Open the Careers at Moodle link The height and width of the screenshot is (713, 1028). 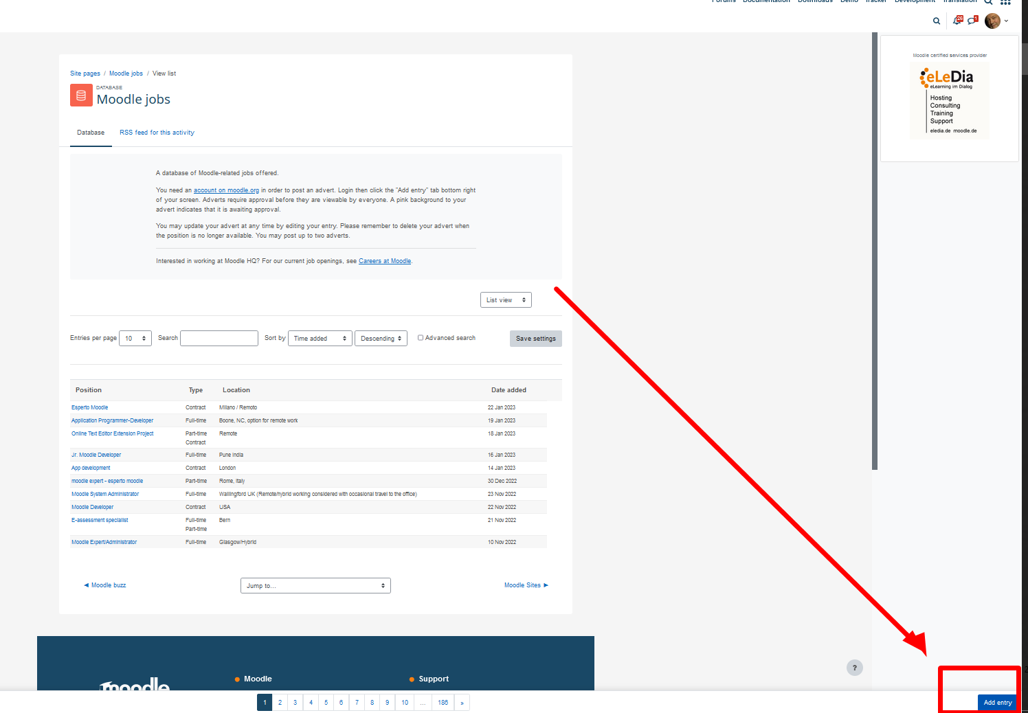(x=385, y=261)
